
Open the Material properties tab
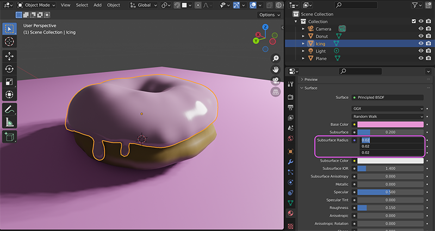click(290, 213)
